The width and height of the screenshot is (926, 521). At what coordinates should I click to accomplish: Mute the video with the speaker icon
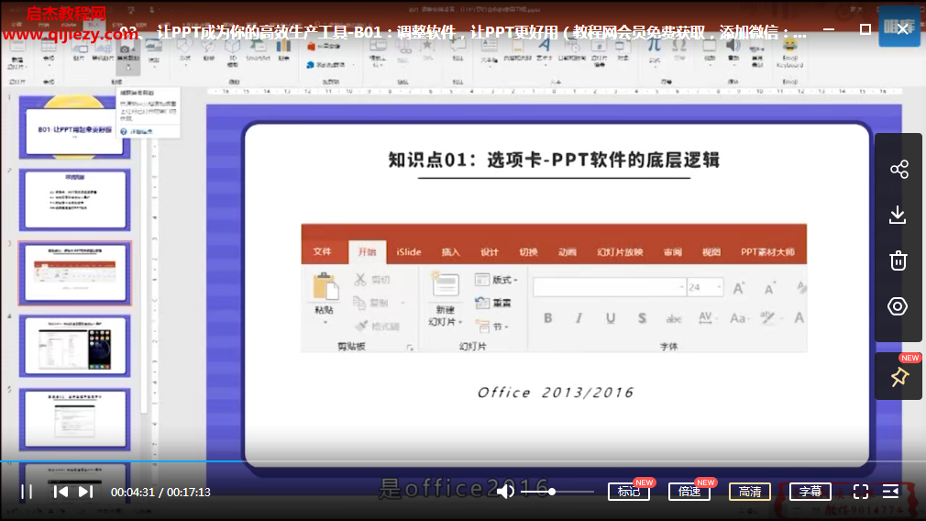pyautogui.click(x=504, y=492)
